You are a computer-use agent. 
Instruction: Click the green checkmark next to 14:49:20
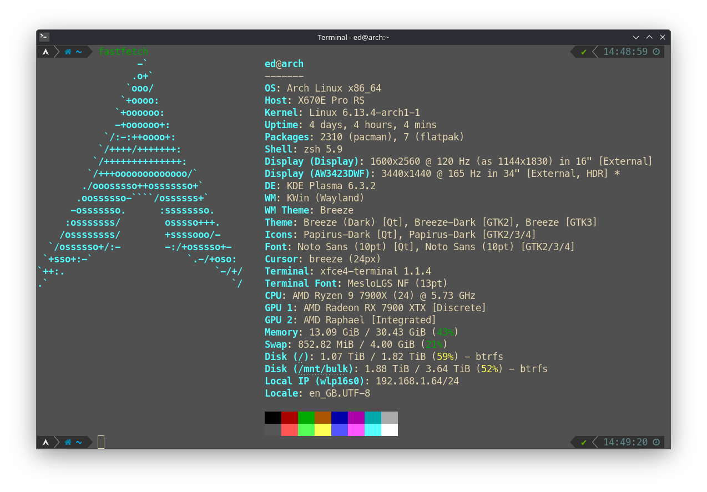coord(584,443)
